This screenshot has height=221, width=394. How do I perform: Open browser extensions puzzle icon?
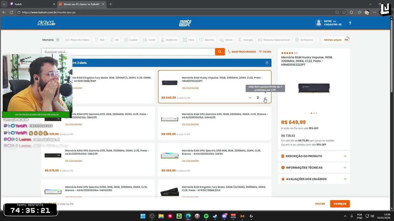[352, 12]
